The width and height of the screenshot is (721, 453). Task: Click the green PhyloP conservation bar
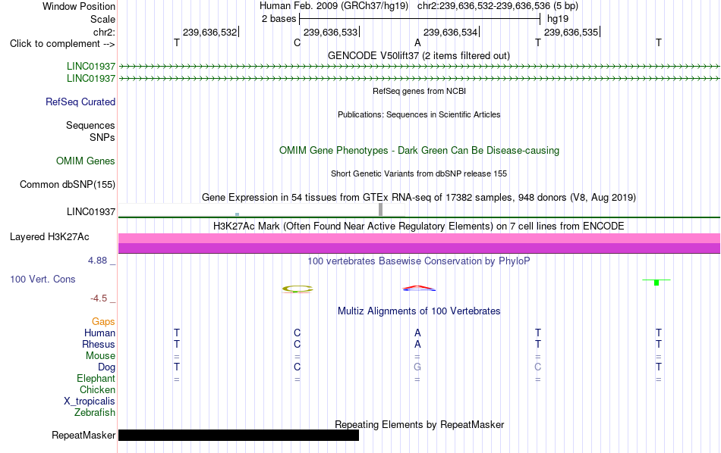coord(656,283)
